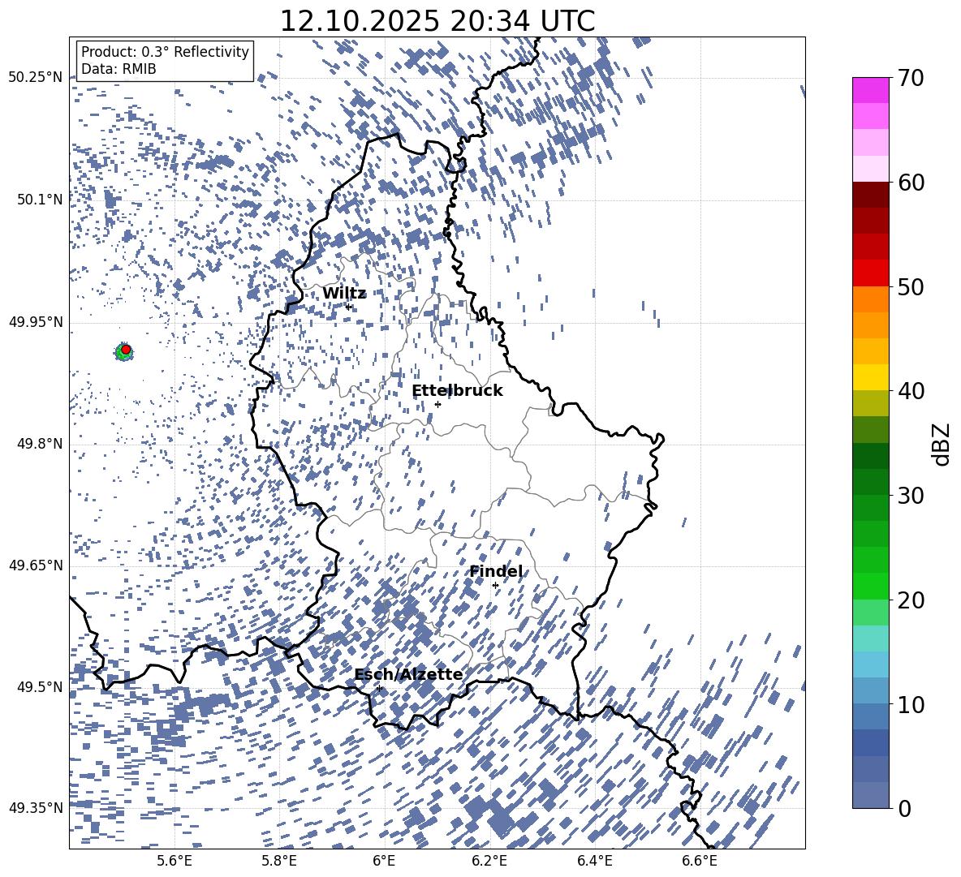961x877 pixels.
Task: Click the colorbar value 20
Action: [911, 600]
